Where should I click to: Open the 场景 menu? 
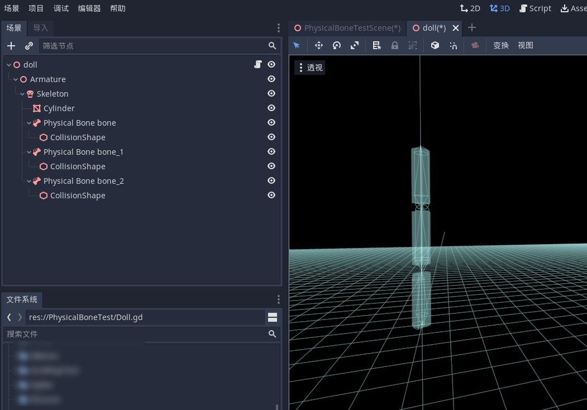[12, 8]
